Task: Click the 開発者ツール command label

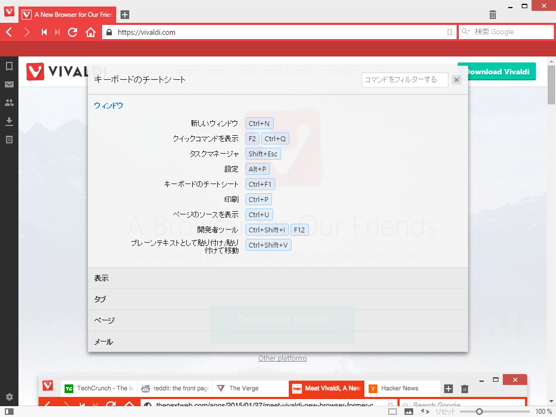Action: (218, 230)
